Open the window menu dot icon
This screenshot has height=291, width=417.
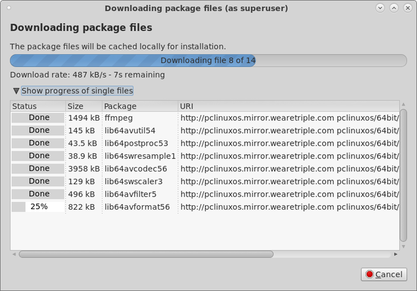click(x=9, y=7)
